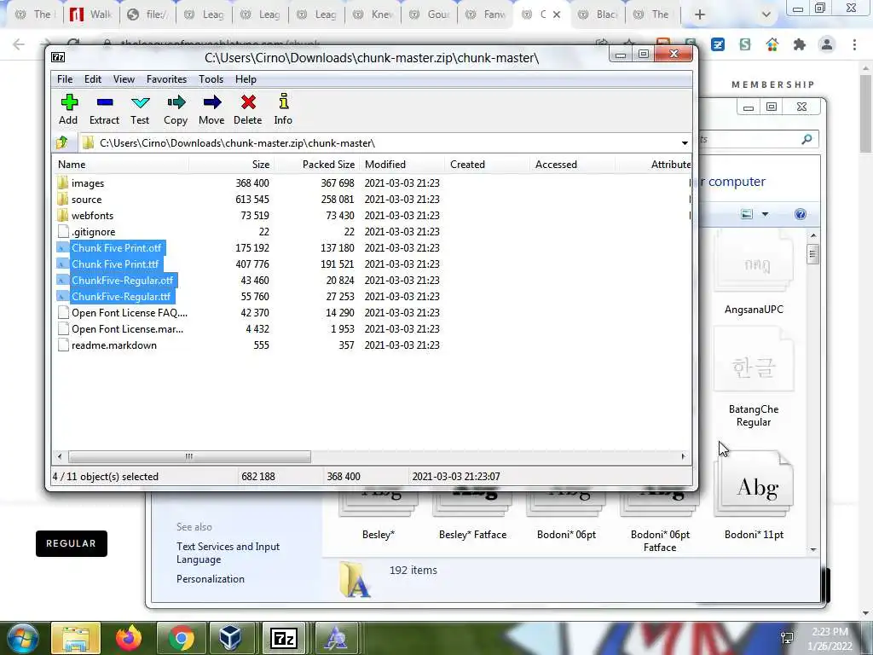Sort files by Name column
Screen dimensions: 873x655
click(120, 165)
